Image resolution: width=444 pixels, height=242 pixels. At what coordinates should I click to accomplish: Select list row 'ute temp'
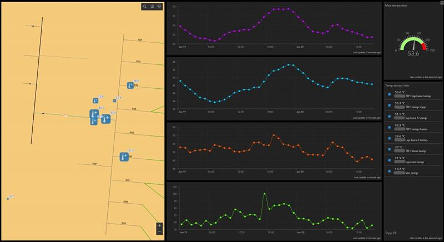coord(413,172)
